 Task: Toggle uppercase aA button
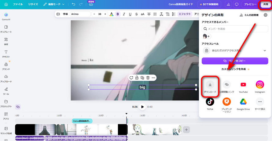tap(143, 14)
